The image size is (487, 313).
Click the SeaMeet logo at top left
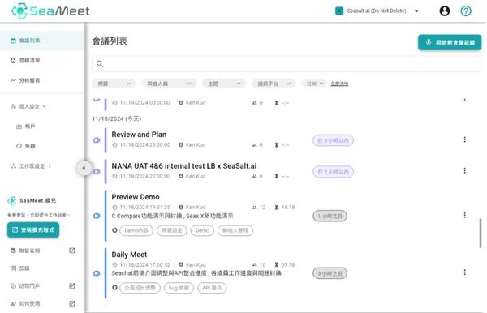tap(50, 11)
